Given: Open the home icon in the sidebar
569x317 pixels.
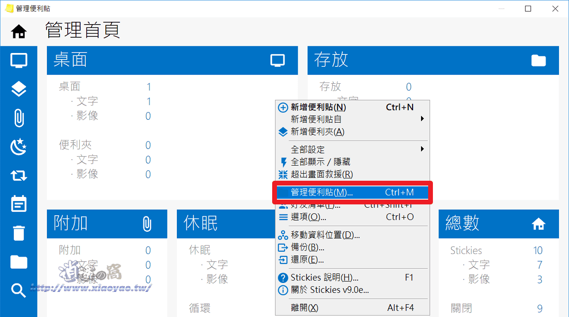Looking at the screenshot, I should 19,32.
